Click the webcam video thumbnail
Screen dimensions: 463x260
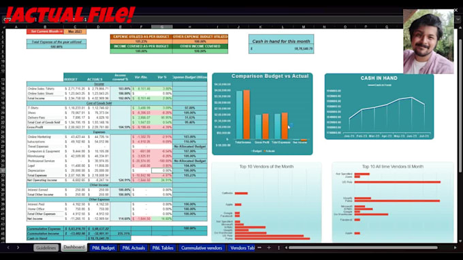[x=428, y=41]
